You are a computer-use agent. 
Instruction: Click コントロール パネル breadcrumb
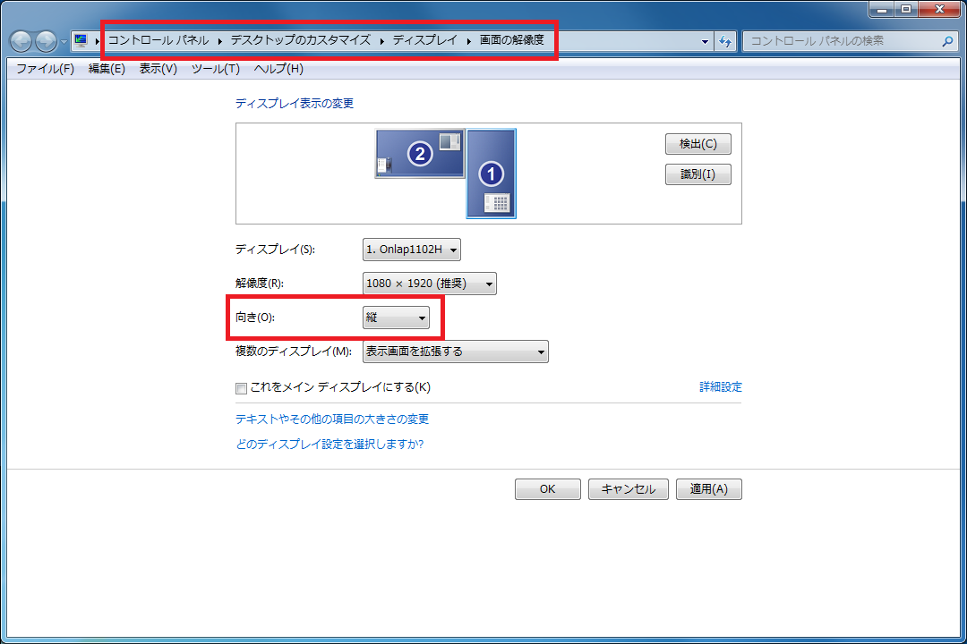(158, 40)
